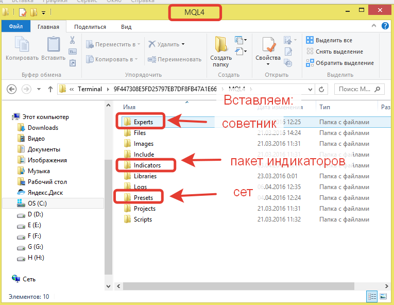Click the New item icon in Создать group
The image size is (394, 305).
[239, 40]
